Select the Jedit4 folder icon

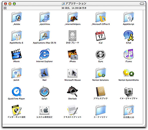pos(17,73)
